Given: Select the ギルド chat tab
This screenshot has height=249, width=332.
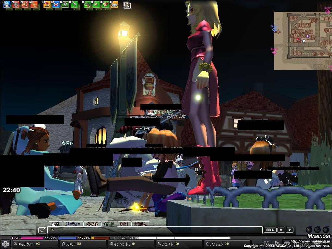Looking at the screenshot, I should (108, 224).
